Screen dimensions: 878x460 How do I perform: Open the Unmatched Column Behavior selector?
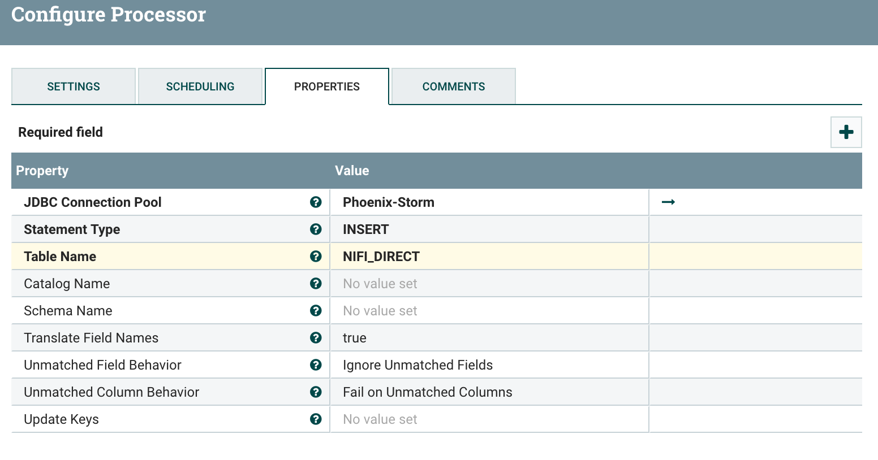[489, 392]
